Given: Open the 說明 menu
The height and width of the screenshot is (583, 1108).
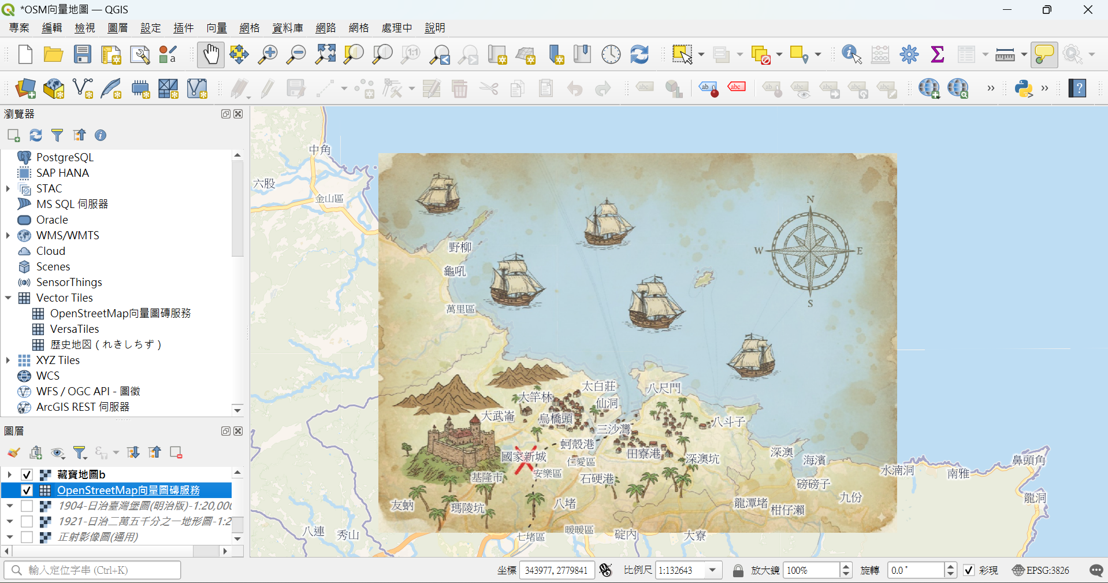Looking at the screenshot, I should (x=435, y=28).
